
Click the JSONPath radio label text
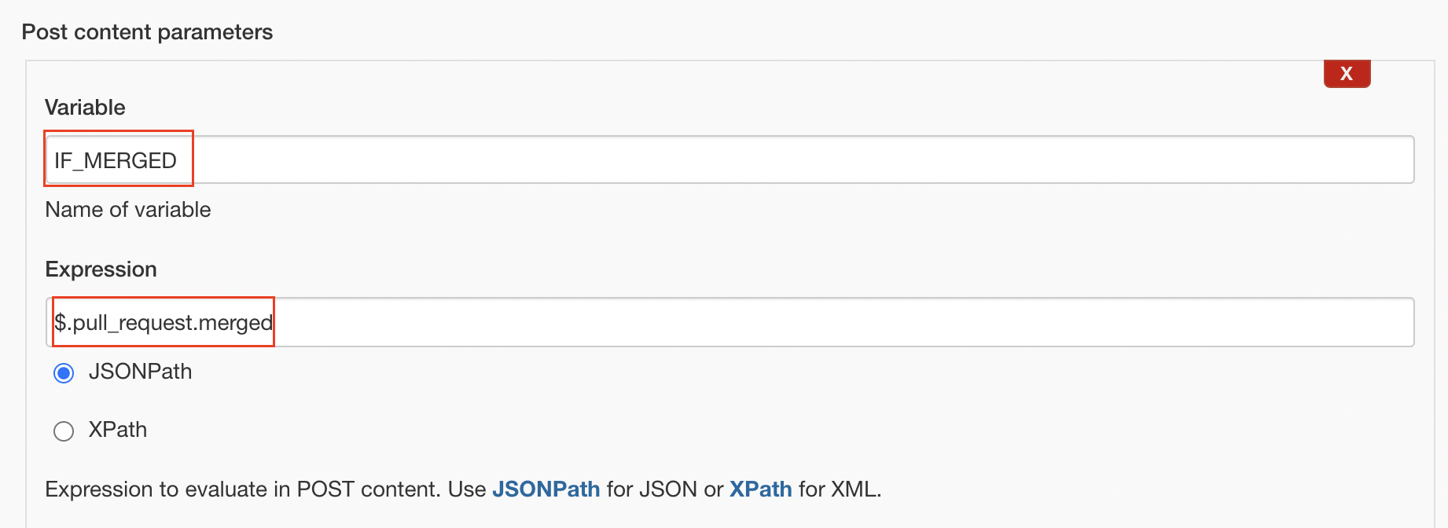(140, 372)
